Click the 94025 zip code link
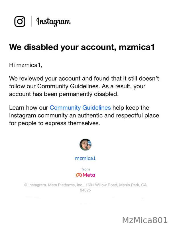This screenshot has height=228, width=171. 85,190
